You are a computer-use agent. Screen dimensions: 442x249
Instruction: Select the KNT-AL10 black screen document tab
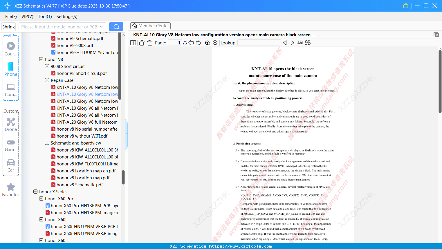[x=224, y=35]
